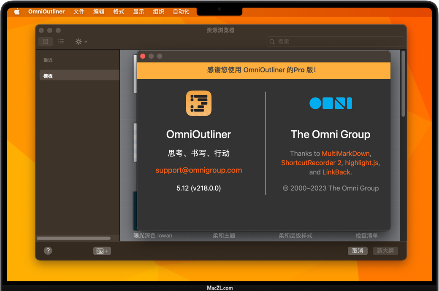The width and height of the screenshot is (439, 291).
Task: Click the help question mark button
Action: (48, 251)
